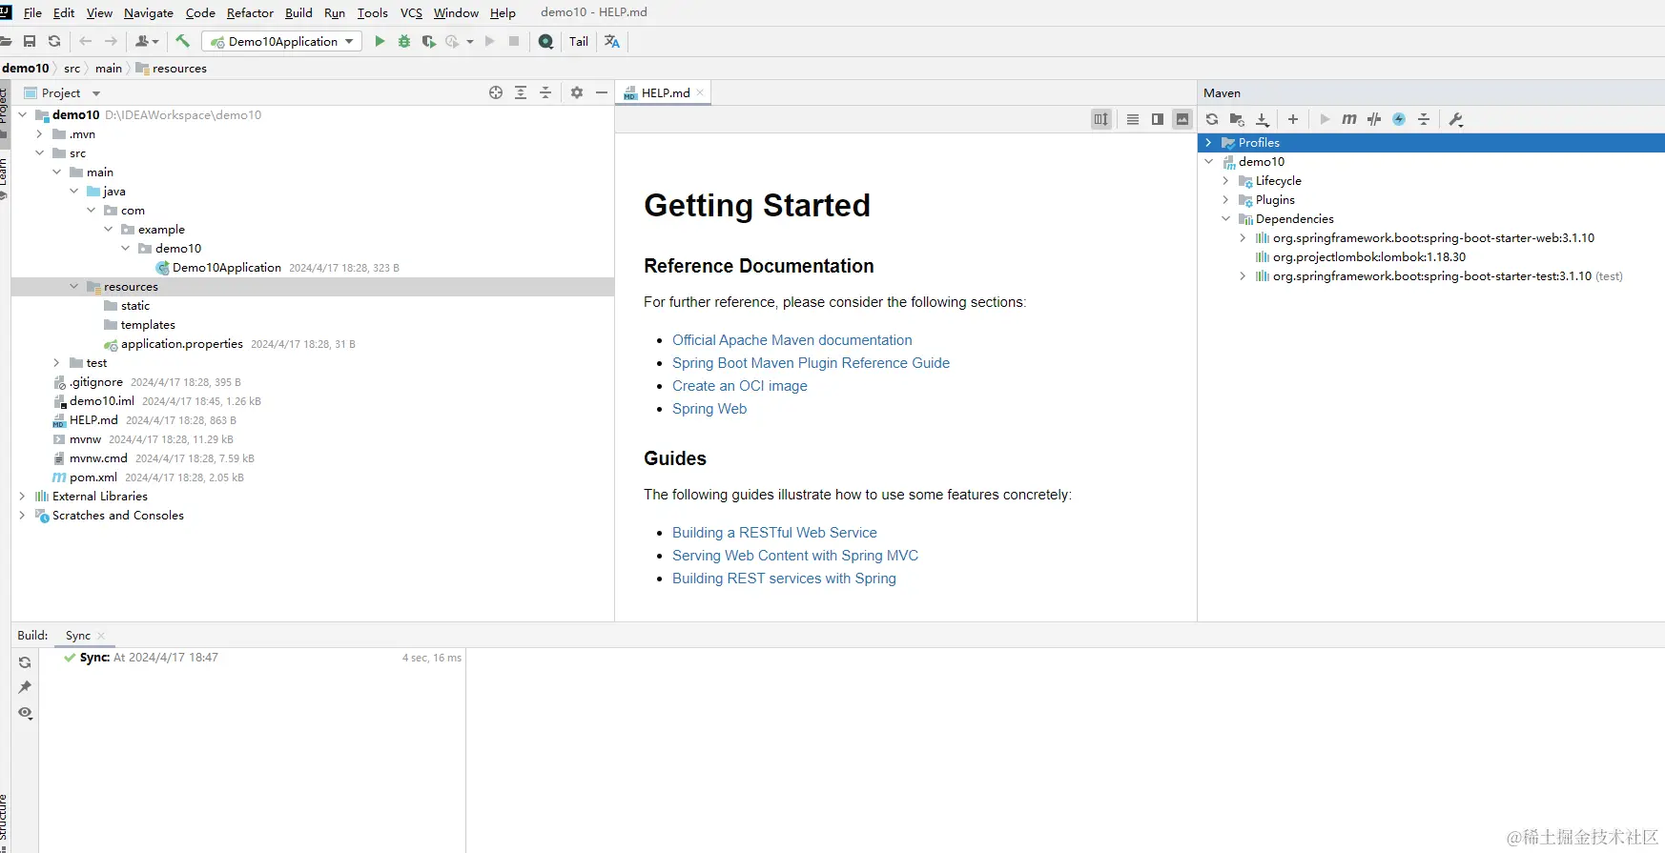The width and height of the screenshot is (1665, 853).
Task: Click the main toolbar synchronize icon
Action: coord(54,41)
